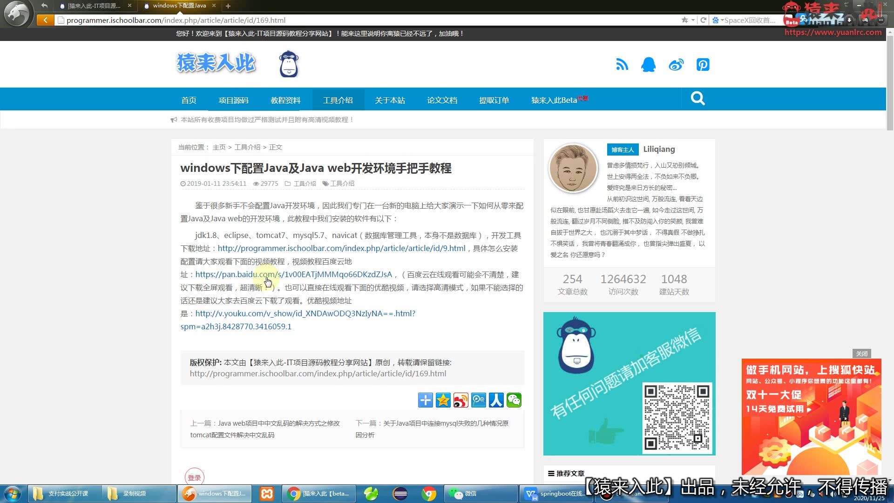Open WeChat taskbar item
This screenshot has height=503, width=894.
click(480, 494)
